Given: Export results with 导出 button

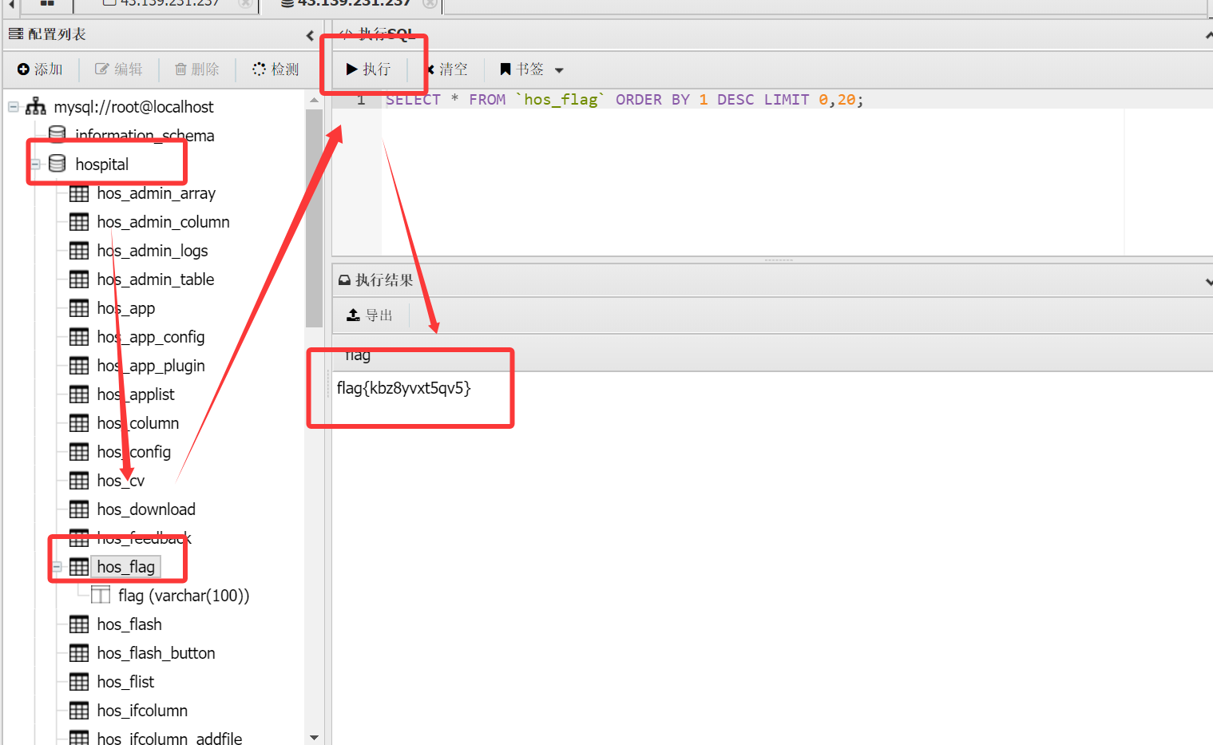Looking at the screenshot, I should point(370,315).
